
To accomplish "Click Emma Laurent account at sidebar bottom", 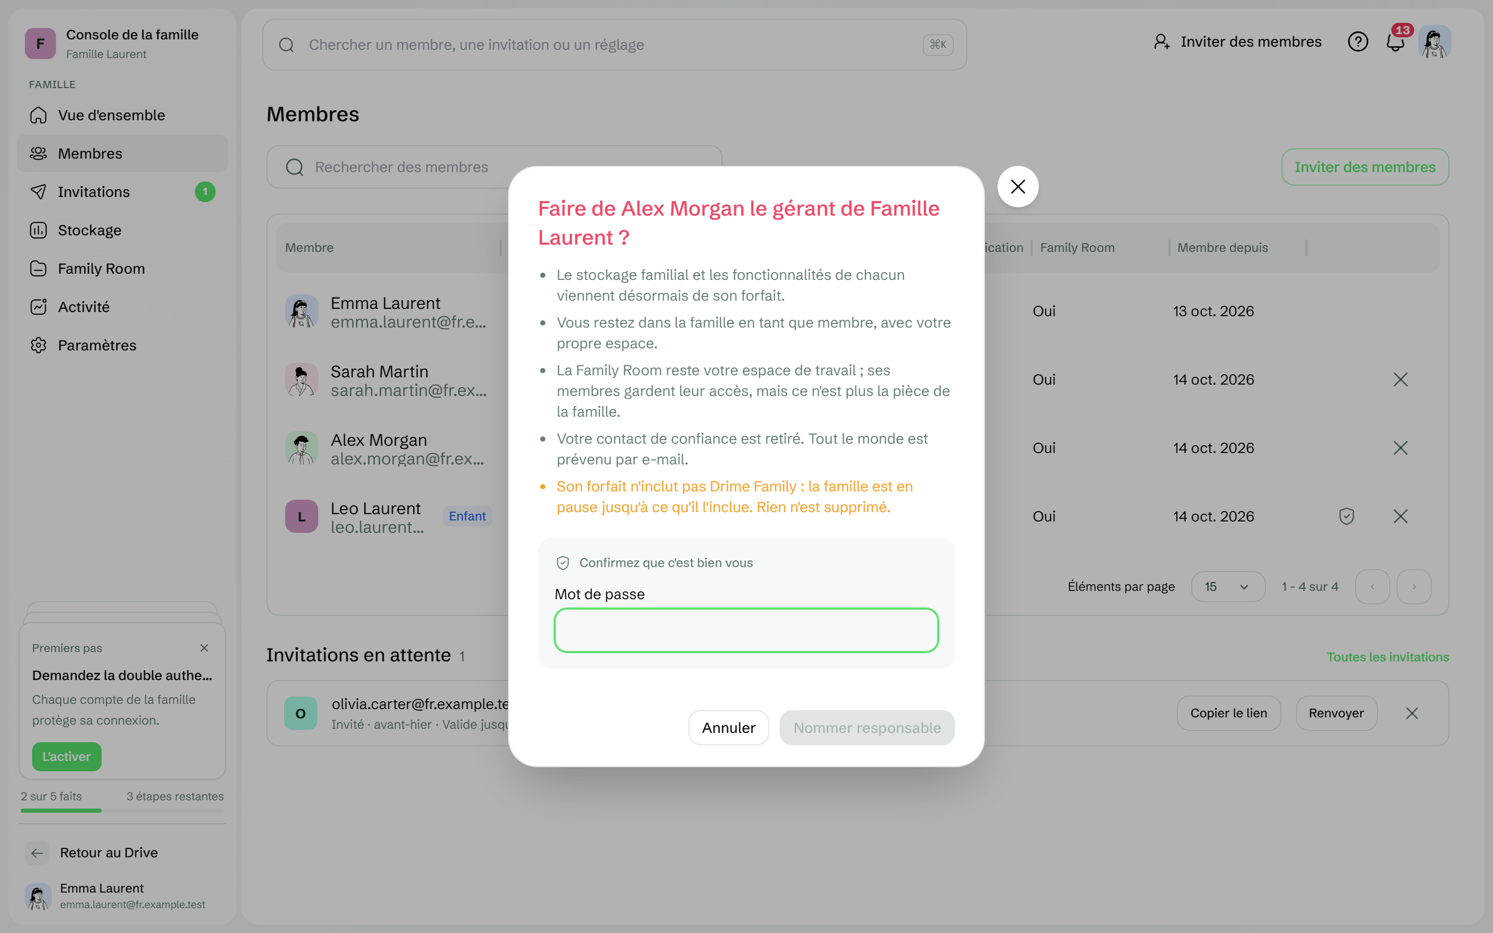I will coord(122,896).
